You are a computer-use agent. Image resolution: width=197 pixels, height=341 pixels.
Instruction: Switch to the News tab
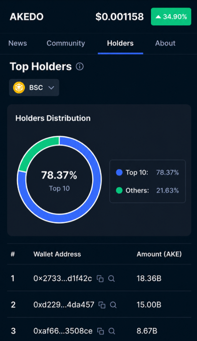coord(18,43)
